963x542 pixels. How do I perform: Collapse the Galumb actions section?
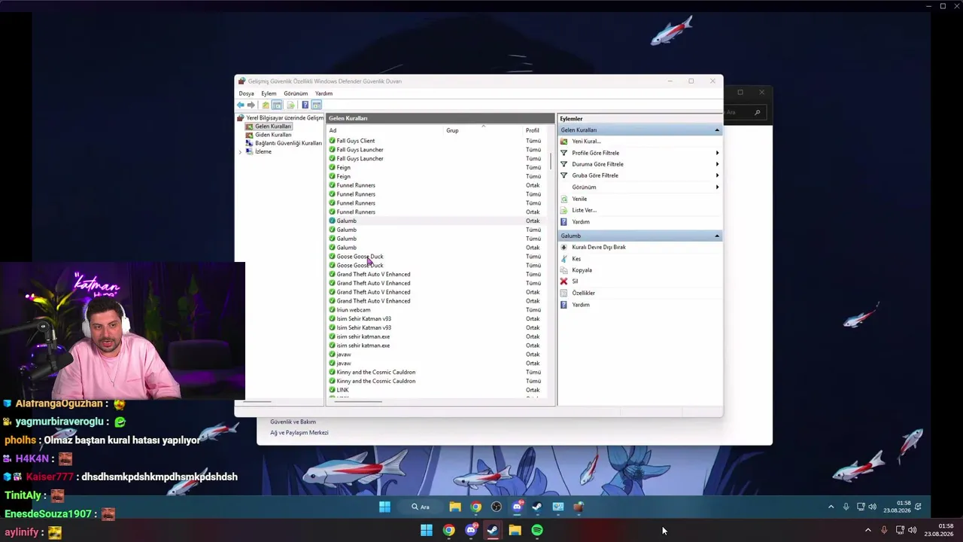[717, 236]
